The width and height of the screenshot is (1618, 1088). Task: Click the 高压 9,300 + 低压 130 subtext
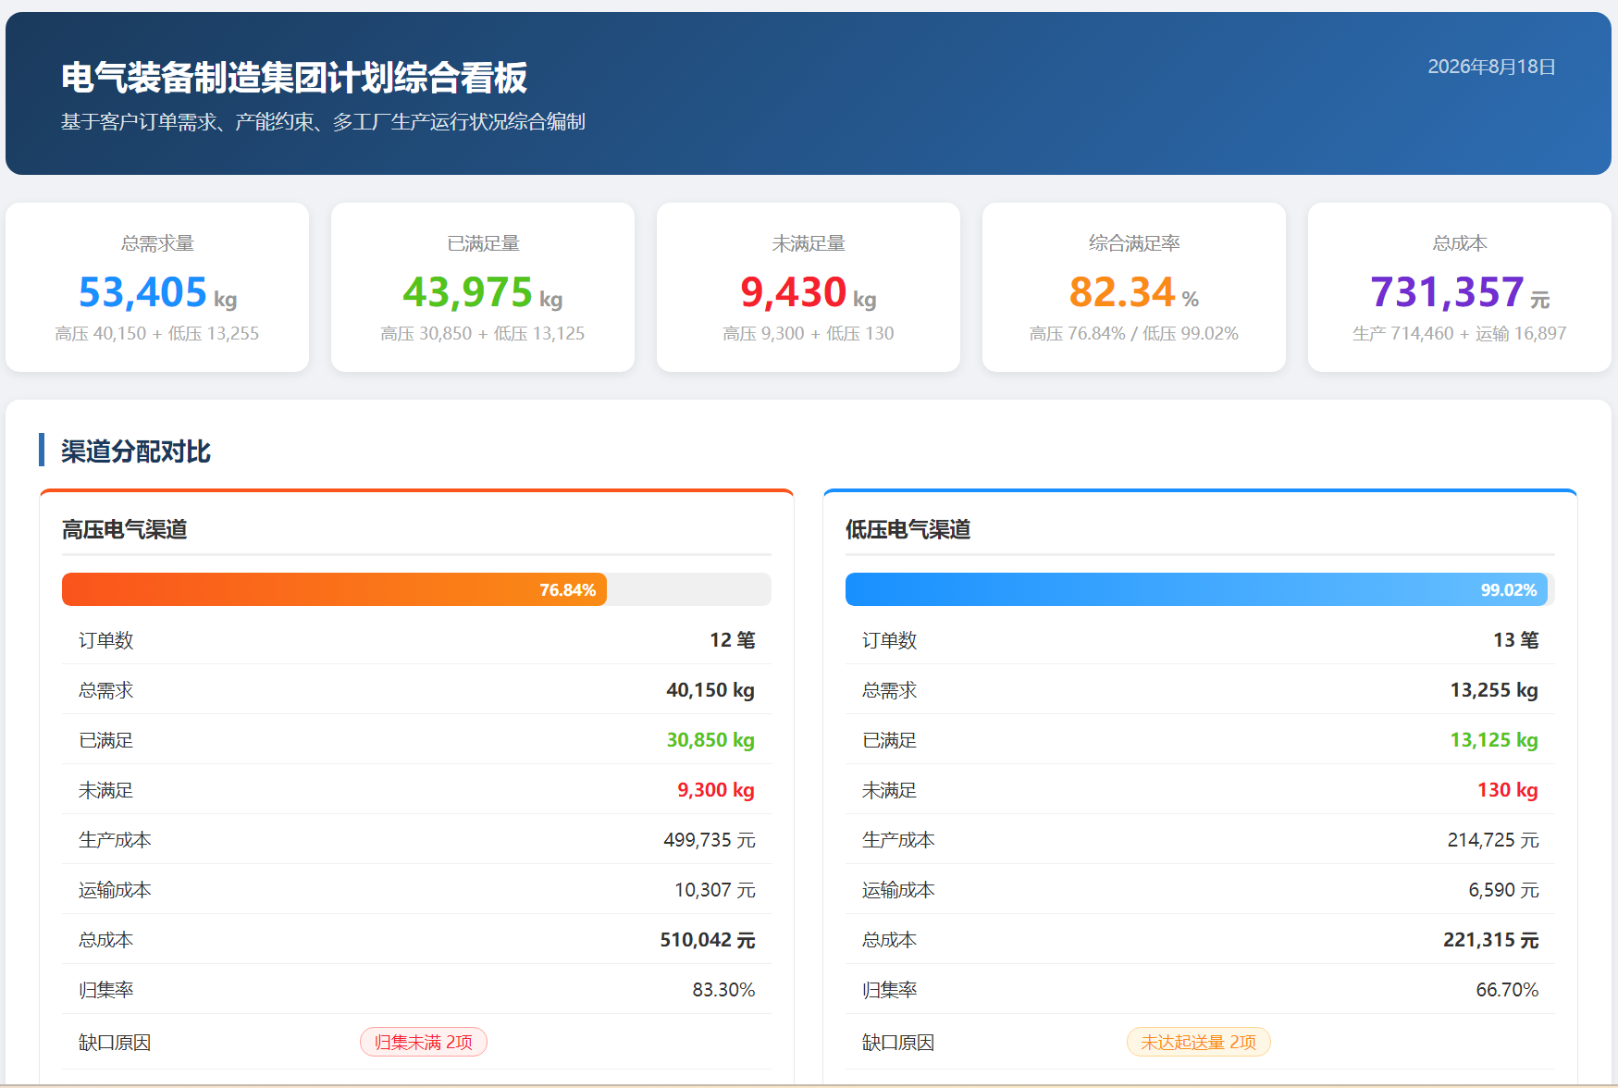click(809, 333)
